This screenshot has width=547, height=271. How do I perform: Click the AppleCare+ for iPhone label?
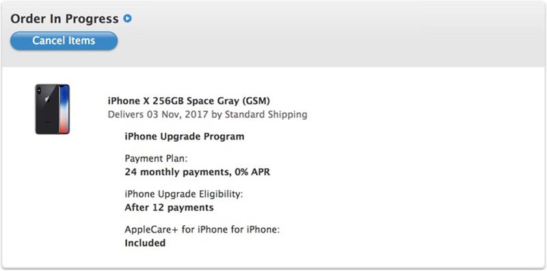[x=202, y=230]
